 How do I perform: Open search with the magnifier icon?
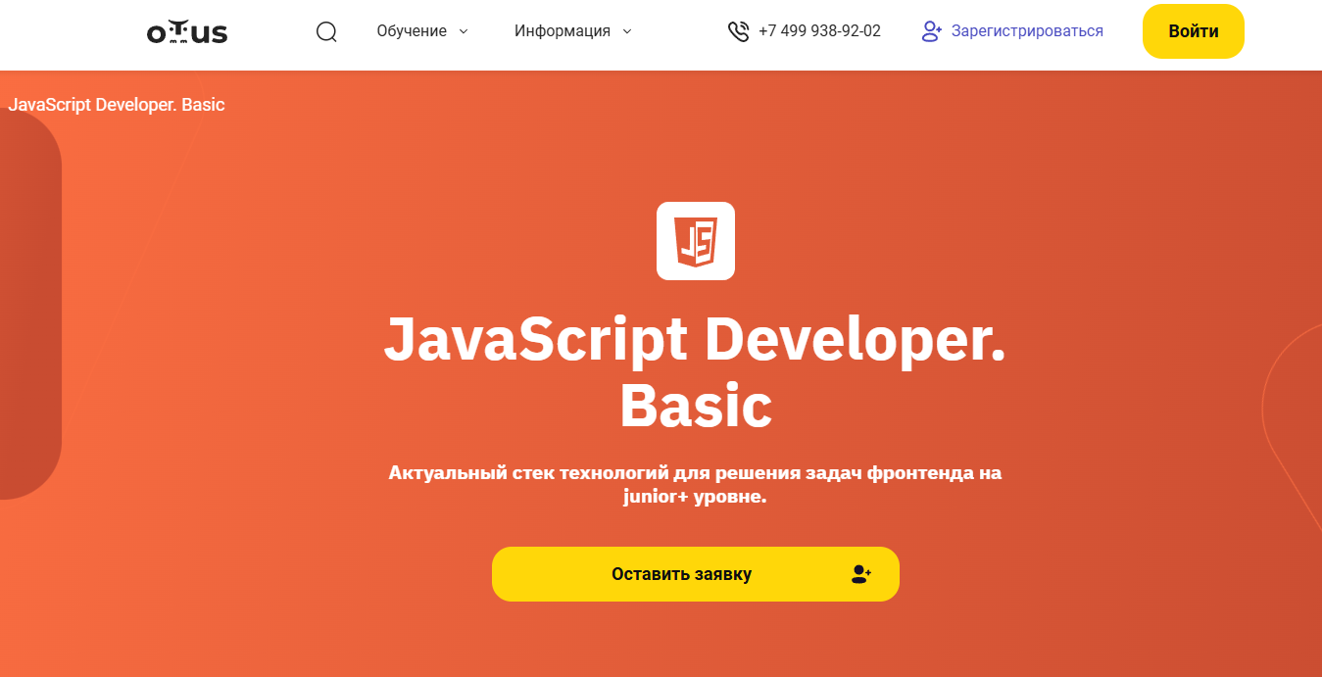326,31
